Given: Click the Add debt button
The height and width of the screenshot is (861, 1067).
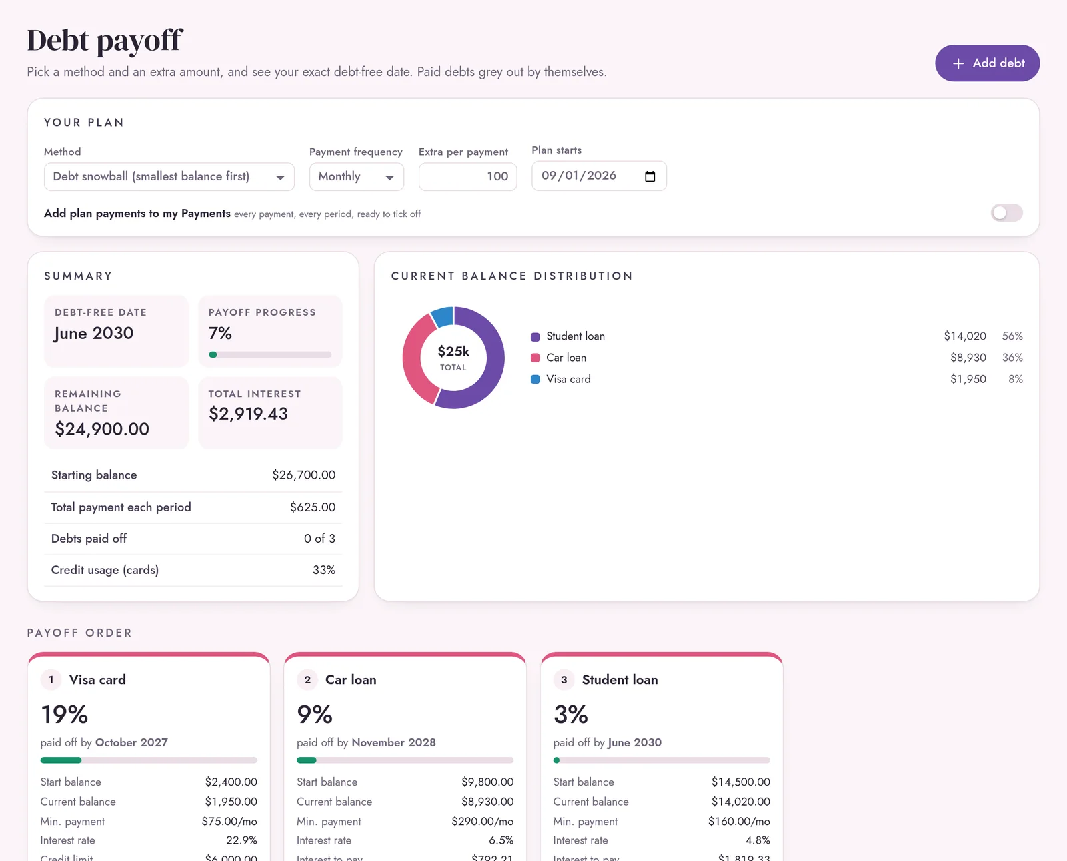Looking at the screenshot, I should point(987,63).
